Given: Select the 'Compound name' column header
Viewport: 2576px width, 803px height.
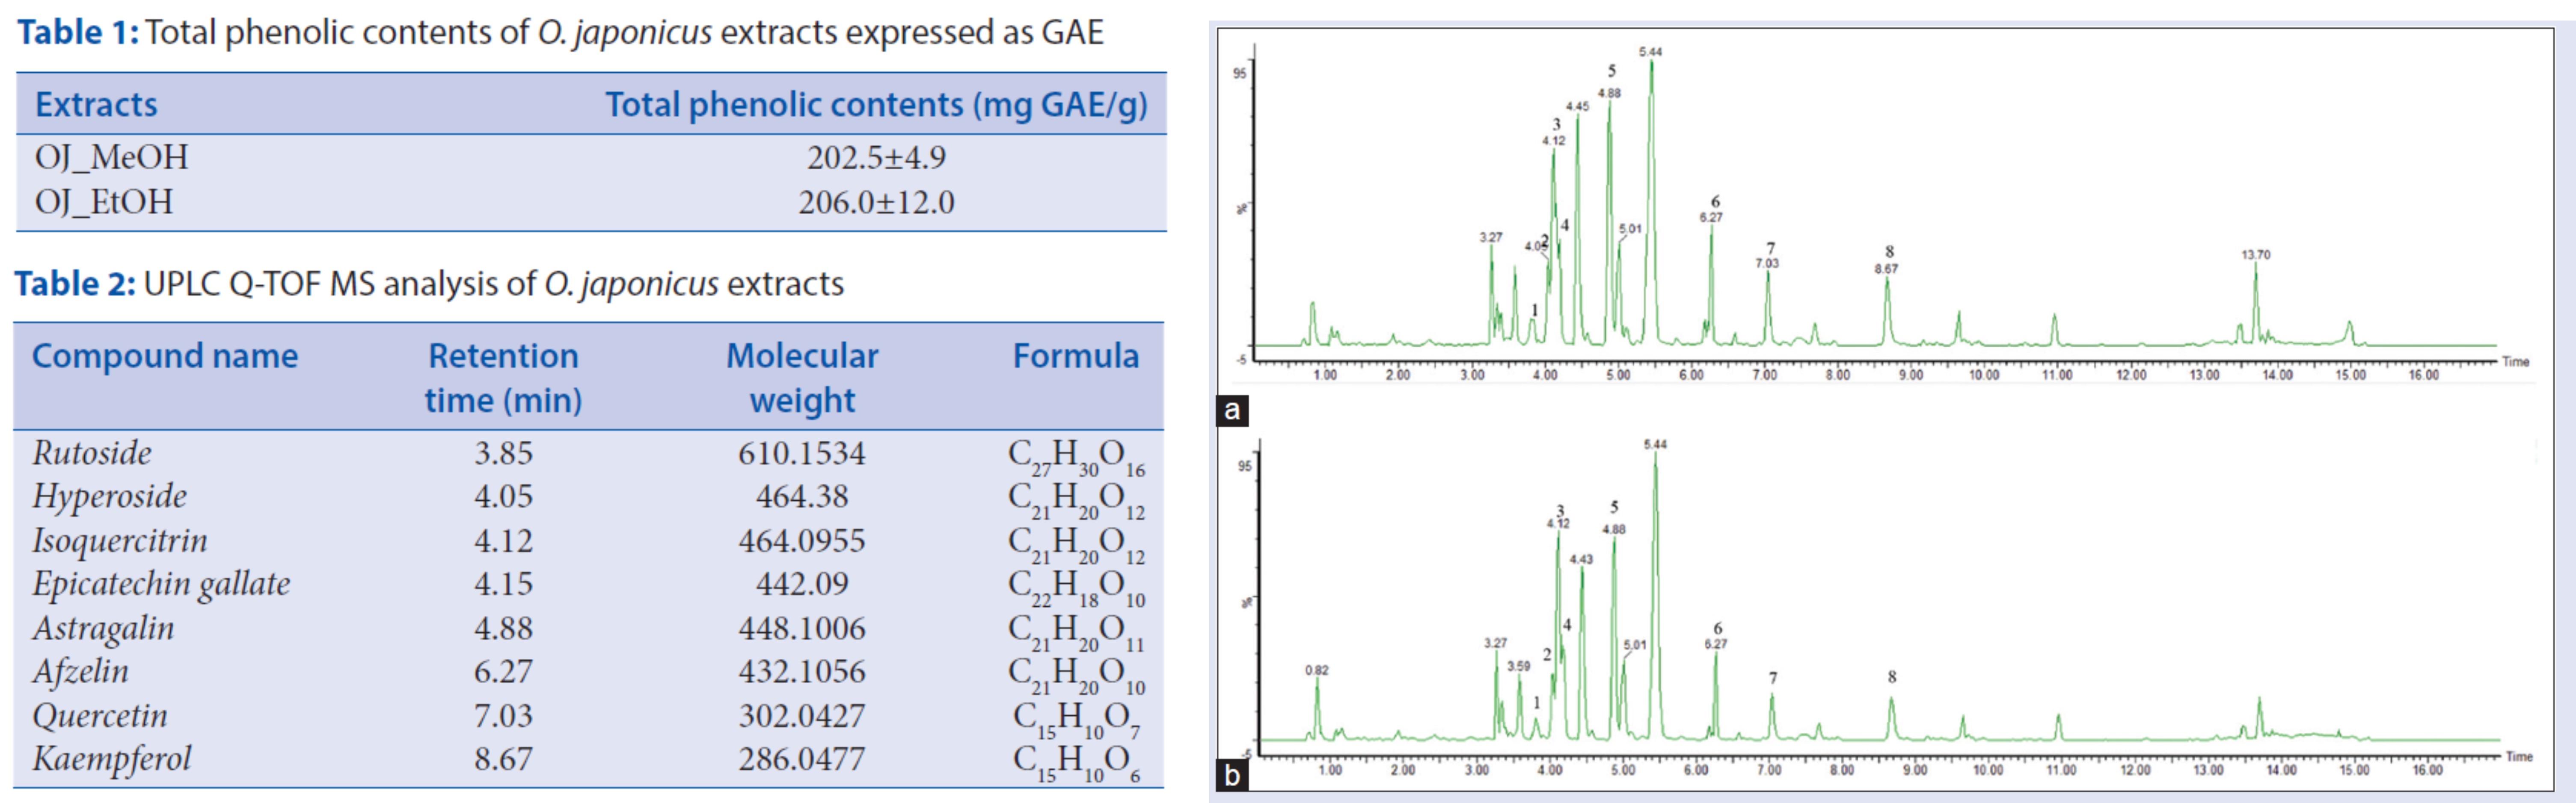Looking at the screenshot, I should pos(165,357).
